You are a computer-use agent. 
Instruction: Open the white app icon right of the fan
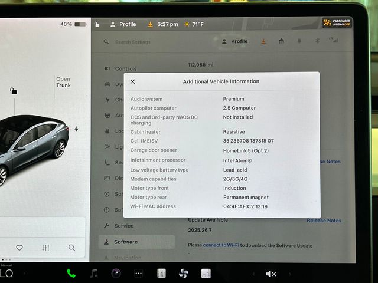tap(206, 274)
